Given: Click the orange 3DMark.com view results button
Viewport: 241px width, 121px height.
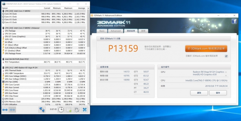Looking at the screenshot, I should click(x=206, y=49).
